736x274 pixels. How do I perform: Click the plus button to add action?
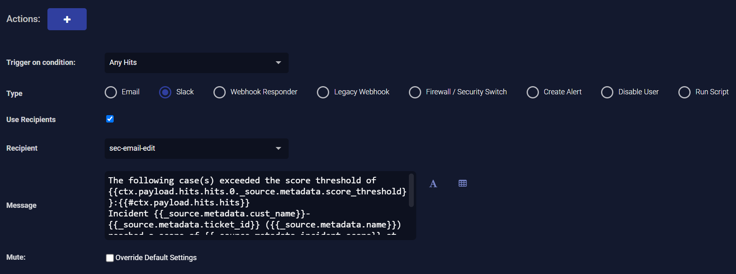pos(67,19)
